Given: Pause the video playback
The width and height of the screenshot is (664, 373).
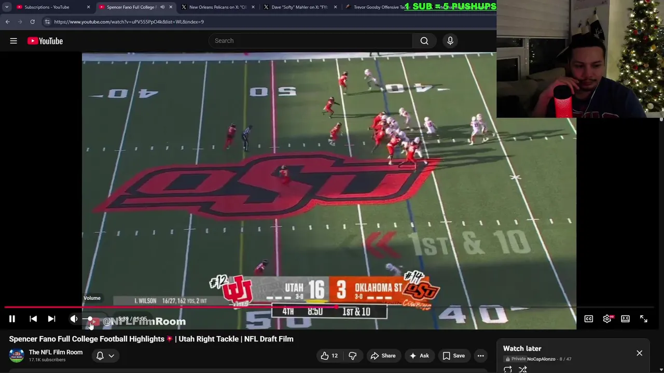Looking at the screenshot, I should (x=12, y=319).
